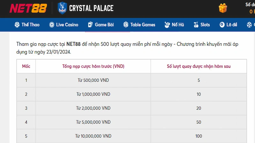This screenshot has width=255, height=143.
Task: Click the Crystal Palace eagle crest
Action: pos(62,8)
